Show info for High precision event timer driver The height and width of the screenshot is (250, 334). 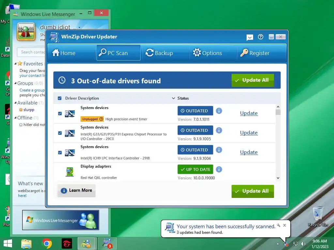219,111
